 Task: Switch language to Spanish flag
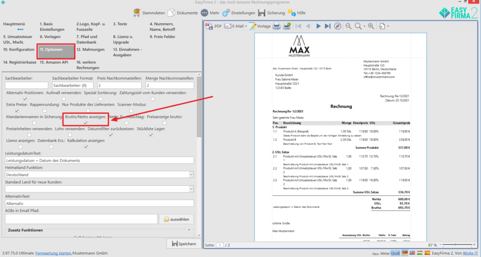tap(427, 253)
